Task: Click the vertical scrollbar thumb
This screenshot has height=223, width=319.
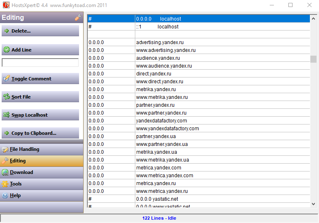Action: click(x=313, y=59)
